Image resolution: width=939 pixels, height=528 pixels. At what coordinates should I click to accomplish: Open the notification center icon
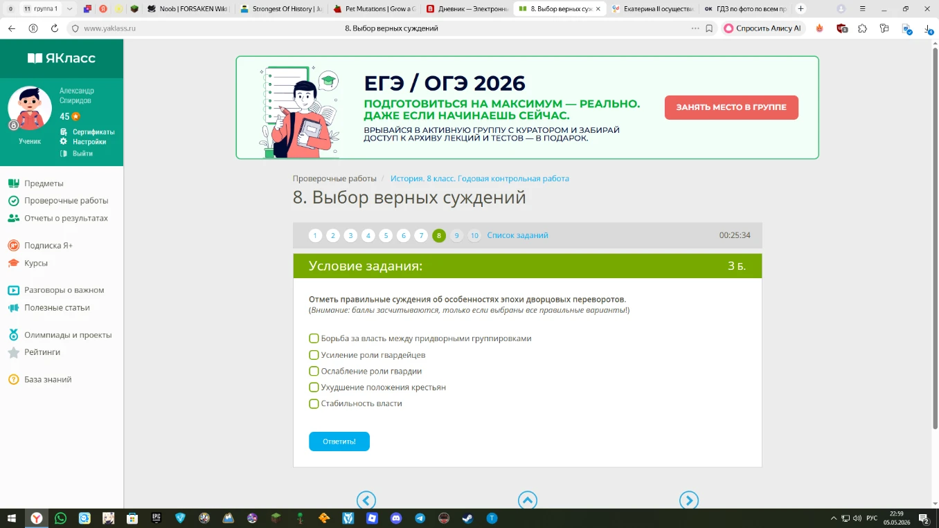pyautogui.click(x=924, y=518)
